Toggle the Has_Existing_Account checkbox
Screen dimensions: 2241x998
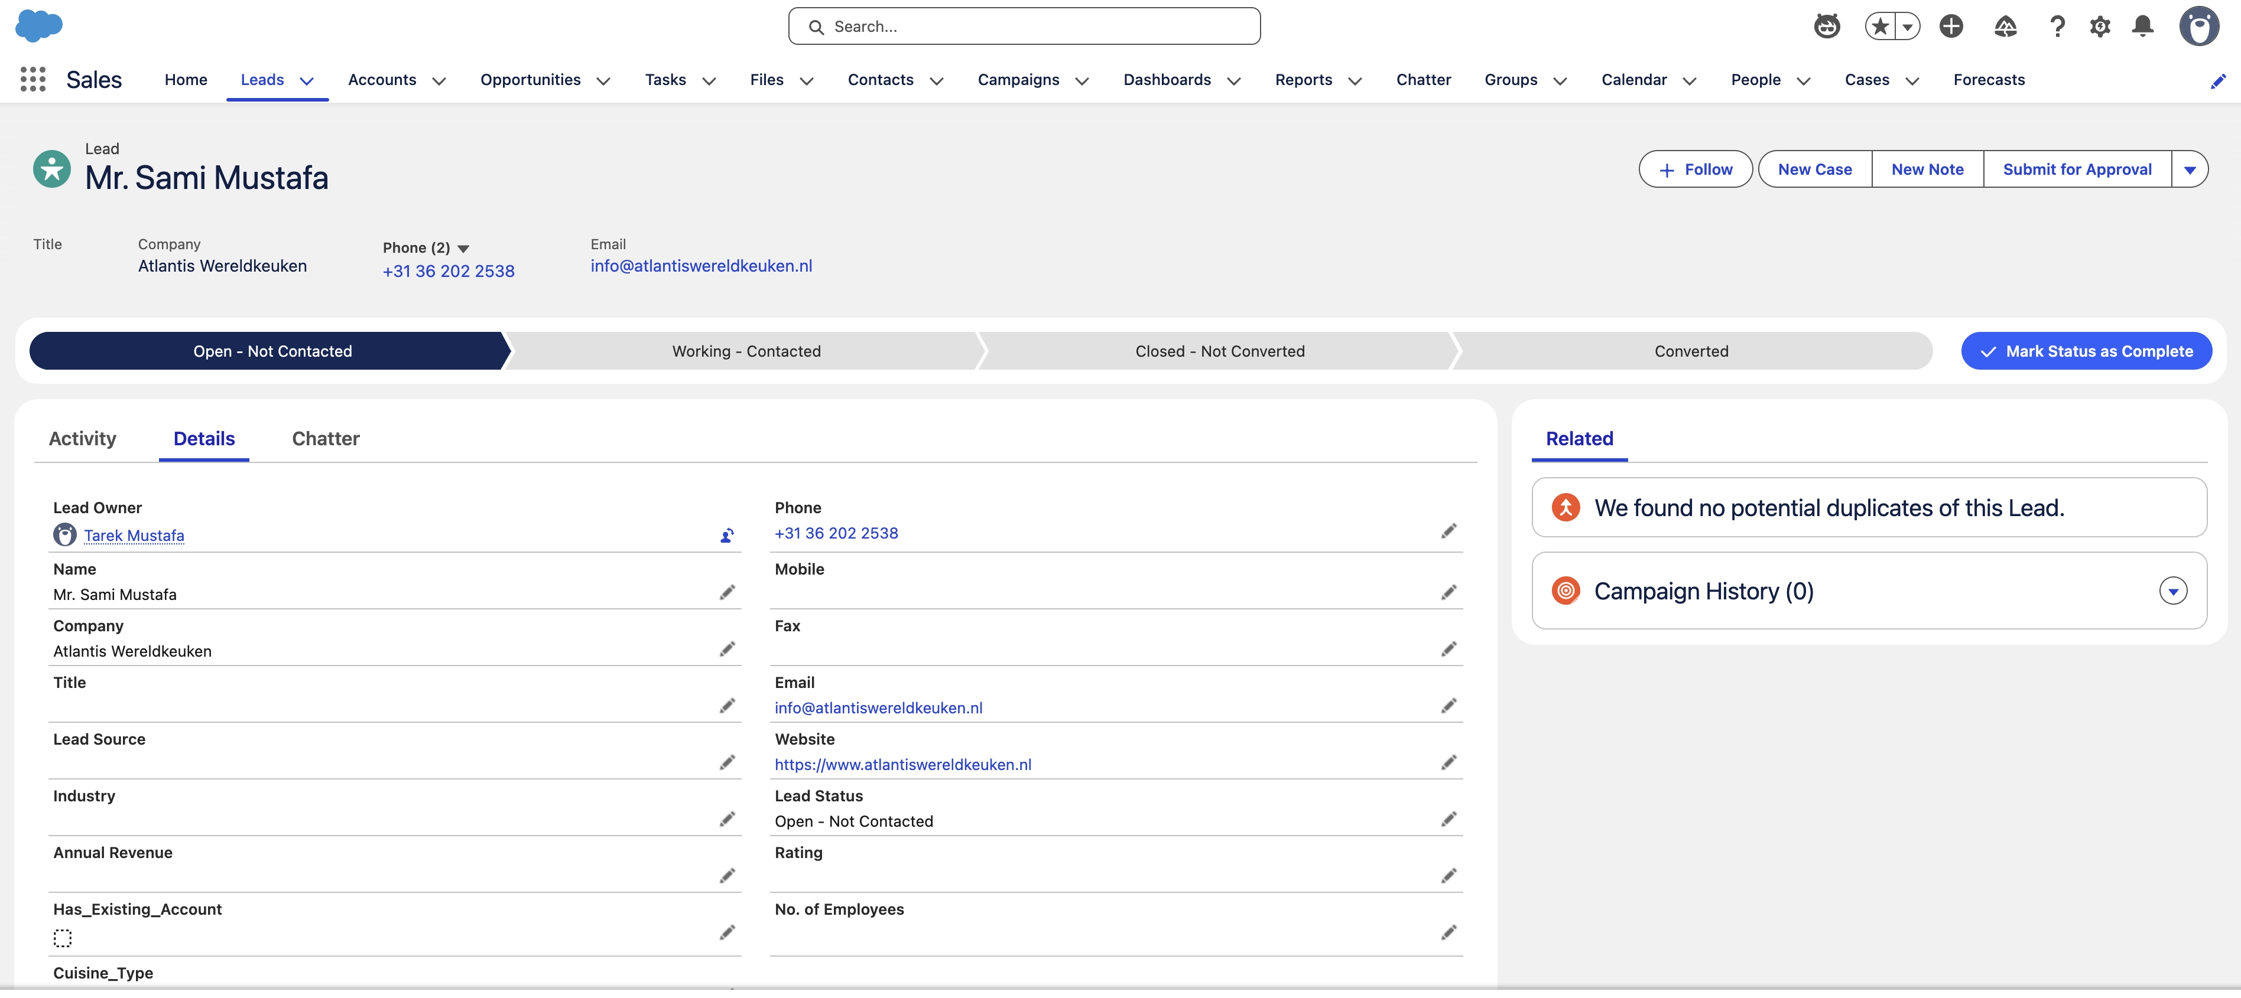tap(63, 938)
